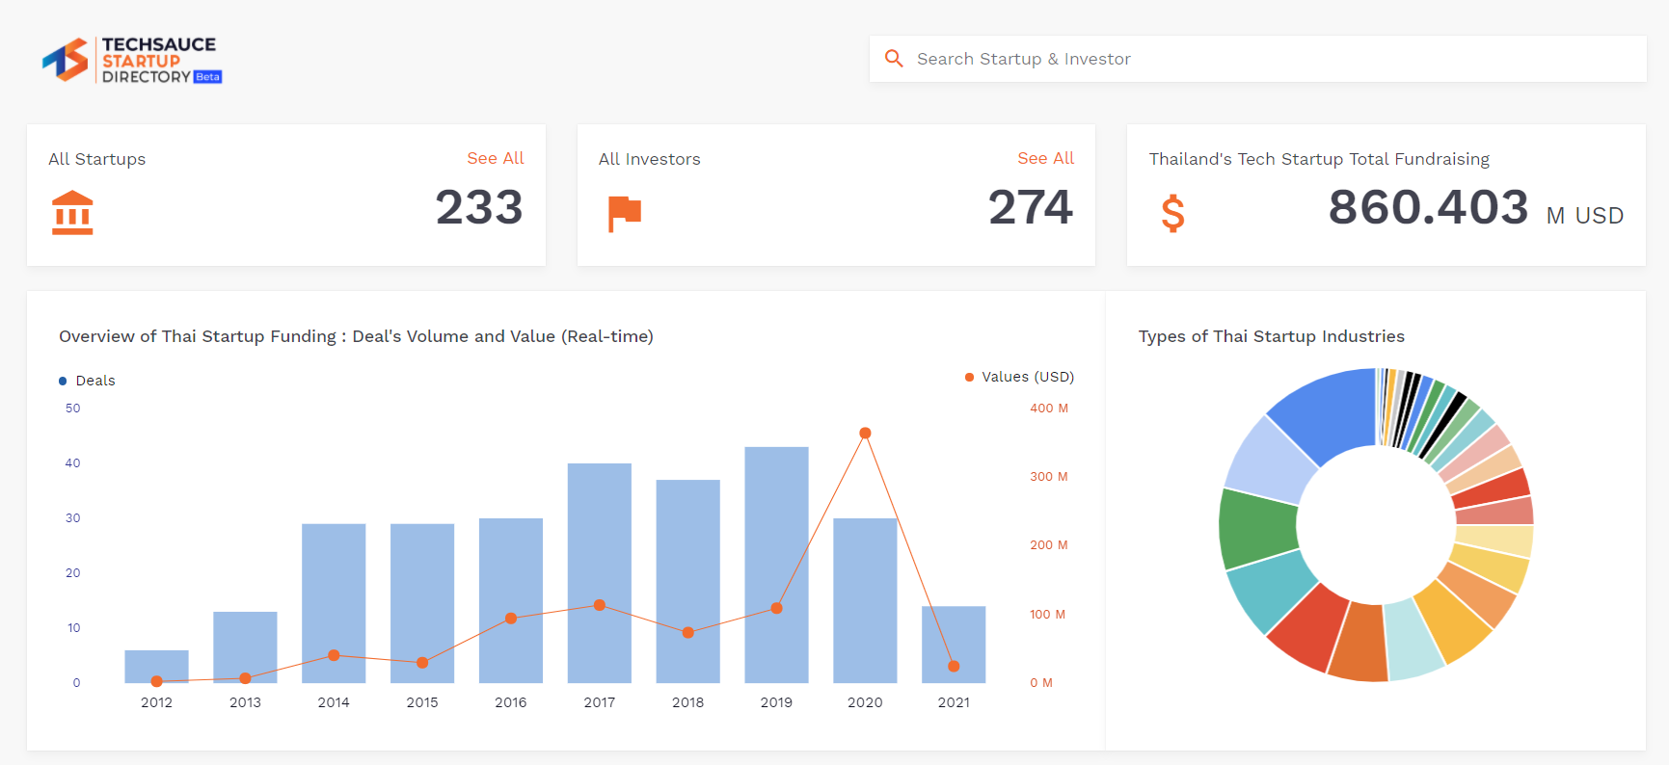Click the All Startups card title
Image resolution: width=1669 pixels, height=765 pixels.
97,159
